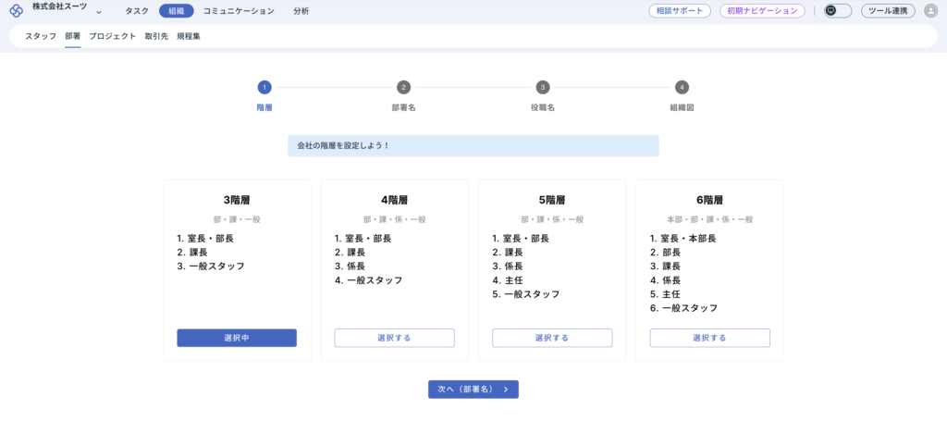Screen dimensions: 947x421
Task: Choose 選択する under the 5階層 card
Action: [x=552, y=338]
